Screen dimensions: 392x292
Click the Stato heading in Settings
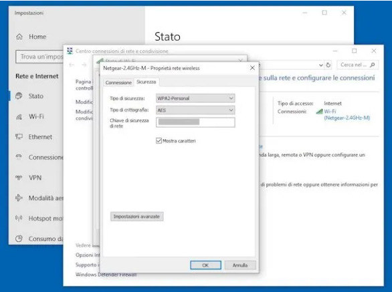pyautogui.click(x=167, y=37)
